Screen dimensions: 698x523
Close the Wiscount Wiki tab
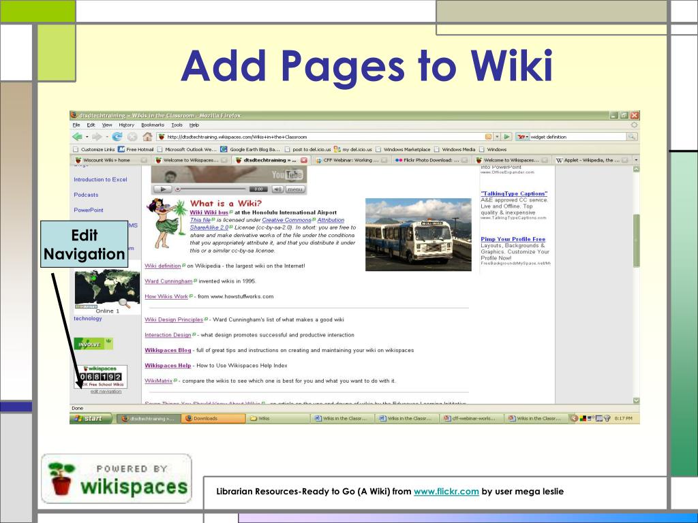click(x=145, y=160)
